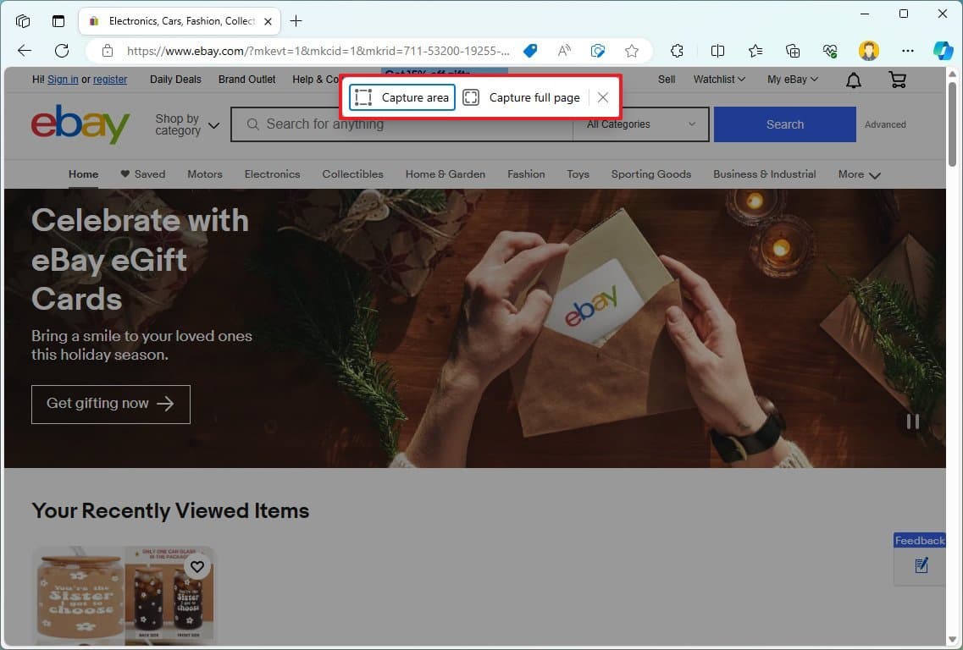Click the Get gifting now button
This screenshot has height=650, width=963.
pyautogui.click(x=111, y=404)
